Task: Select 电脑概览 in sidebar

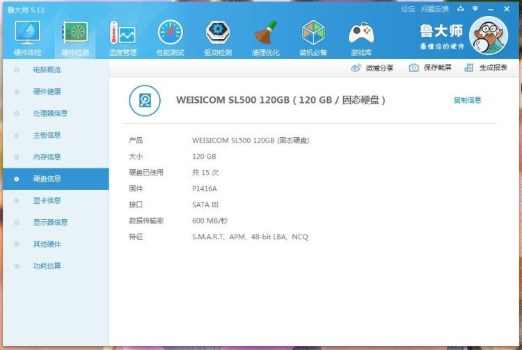Action: point(56,70)
